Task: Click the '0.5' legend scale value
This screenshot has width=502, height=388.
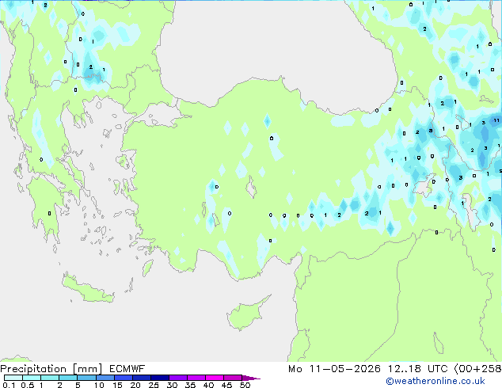Action: coord(27,385)
